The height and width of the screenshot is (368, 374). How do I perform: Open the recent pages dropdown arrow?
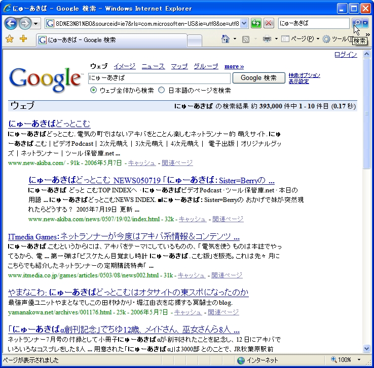(36, 24)
